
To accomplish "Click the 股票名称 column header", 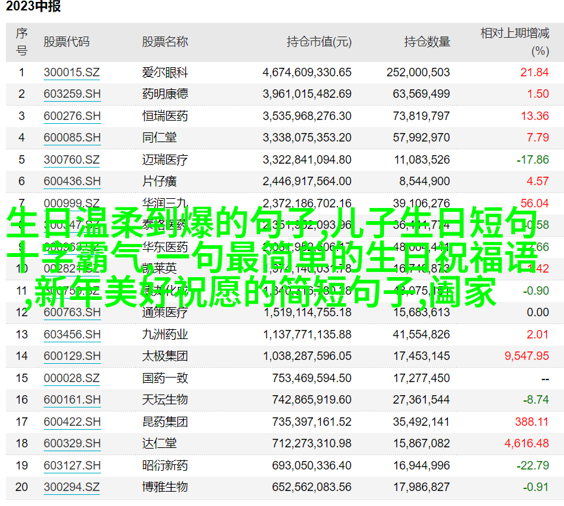I will (165, 42).
